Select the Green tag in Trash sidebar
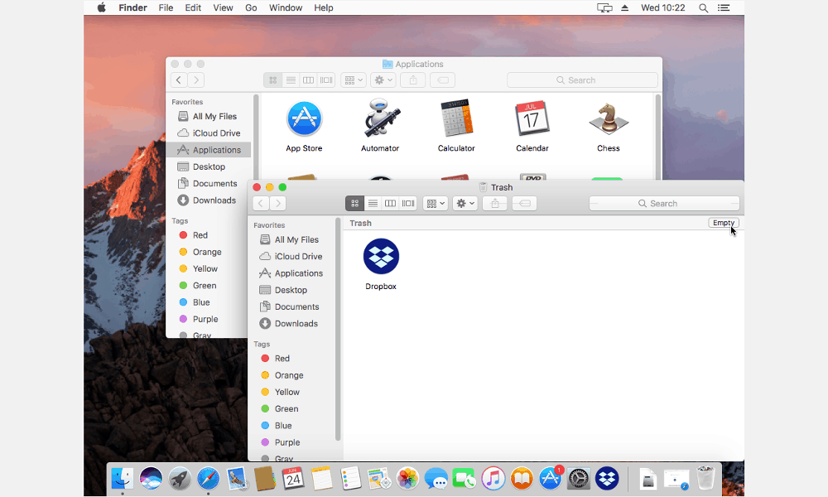Image resolution: width=828 pixels, height=497 pixels. [280, 409]
